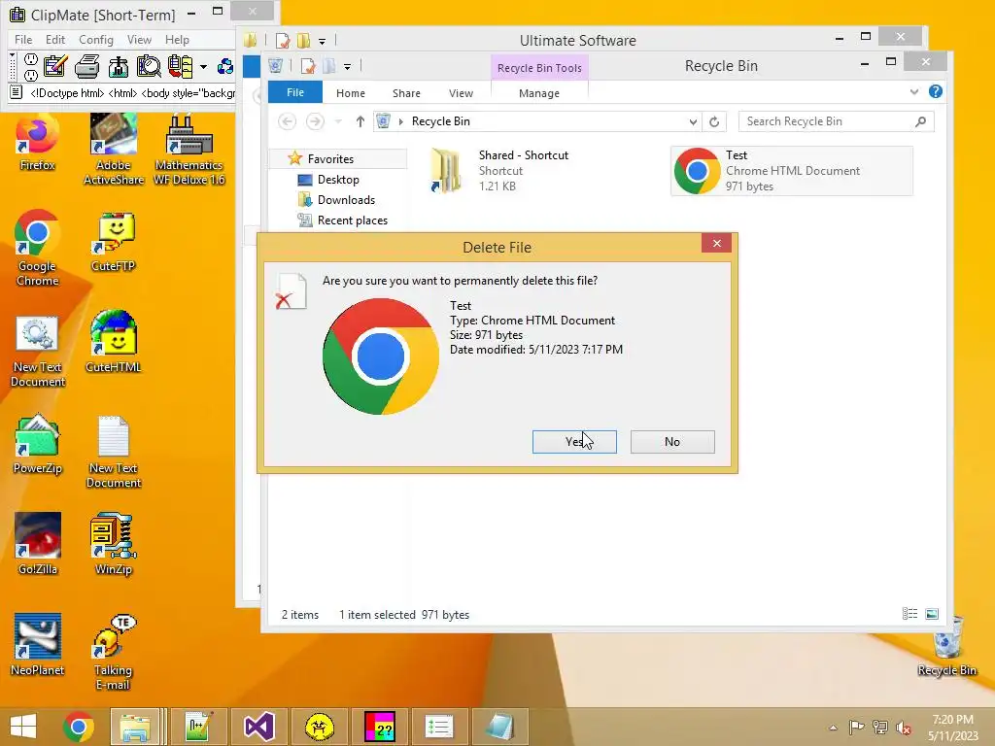This screenshot has height=746, width=995.
Task: Select Favorites in navigation pane
Action: [x=330, y=159]
